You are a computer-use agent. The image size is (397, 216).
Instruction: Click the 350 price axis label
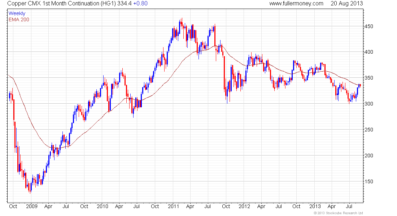tap(368, 78)
